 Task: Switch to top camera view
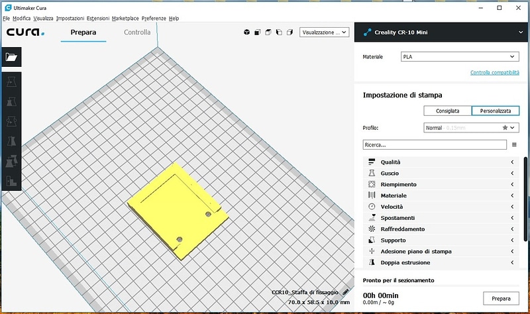point(268,32)
